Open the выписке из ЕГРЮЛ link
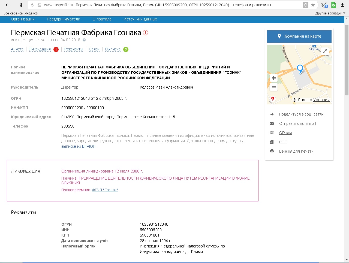 coord(79,146)
